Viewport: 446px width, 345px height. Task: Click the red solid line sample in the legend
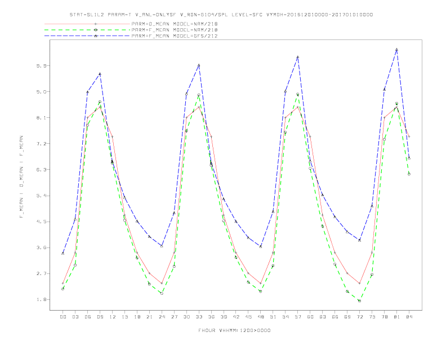pos(87,24)
